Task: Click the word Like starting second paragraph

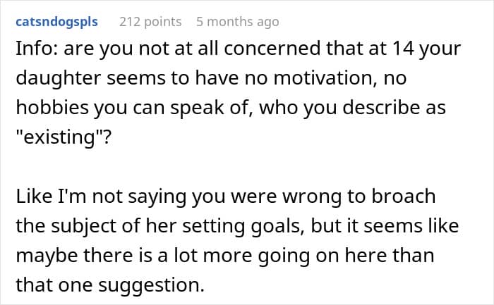Action: pyautogui.click(x=34, y=197)
